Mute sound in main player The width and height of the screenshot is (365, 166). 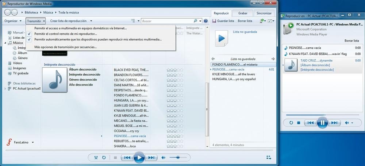164,158
